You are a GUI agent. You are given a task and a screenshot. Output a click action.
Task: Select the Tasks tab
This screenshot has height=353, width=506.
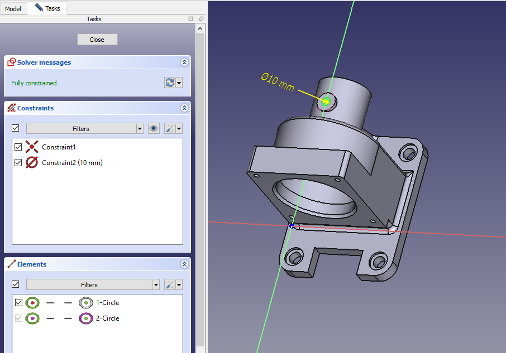(x=48, y=8)
